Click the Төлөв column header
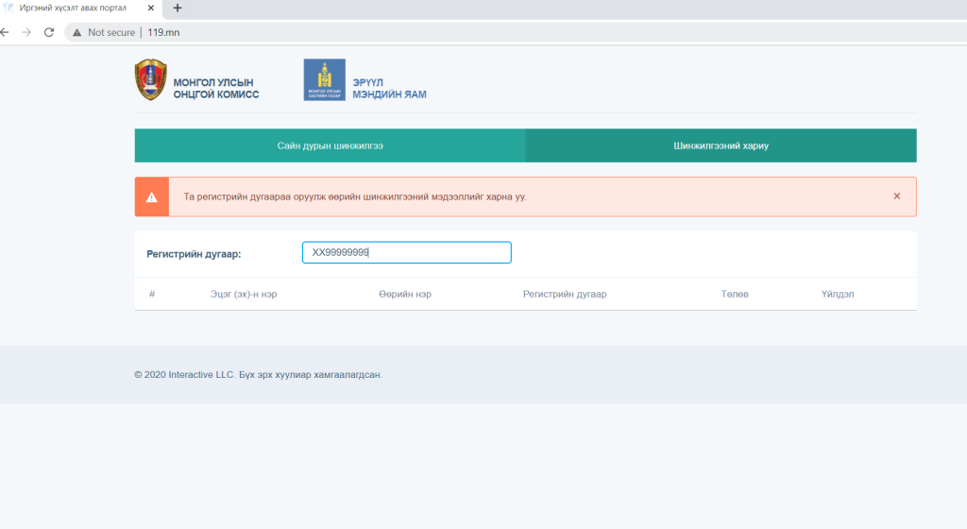 (x=735, y=294)
